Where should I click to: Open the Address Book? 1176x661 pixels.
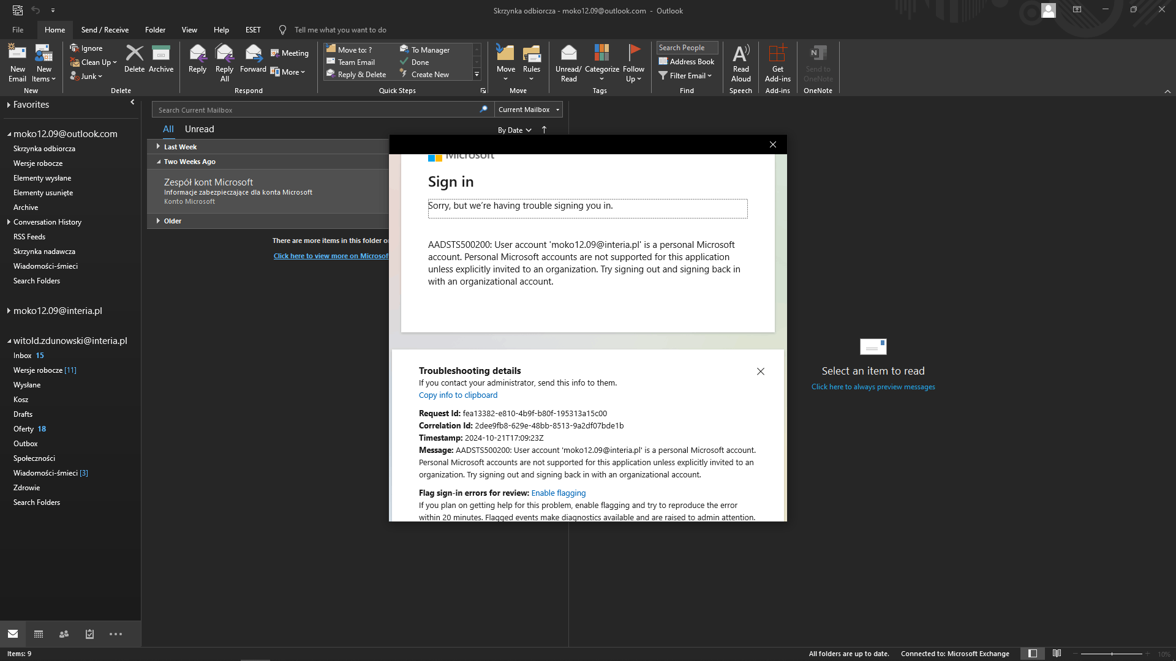[687, 61]
